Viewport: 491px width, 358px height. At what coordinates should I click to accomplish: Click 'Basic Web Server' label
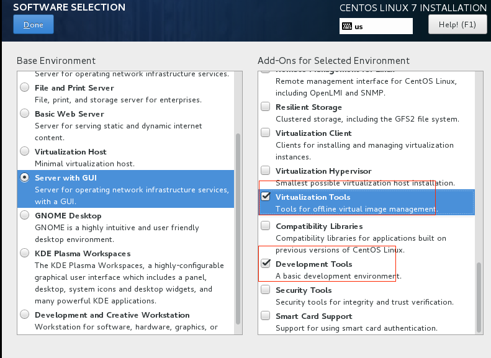69,114
